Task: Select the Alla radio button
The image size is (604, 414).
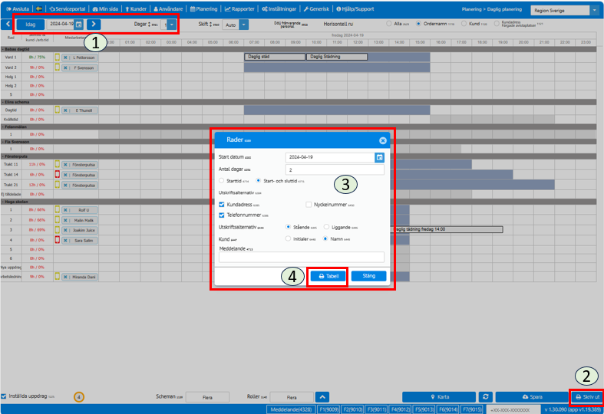Action: coord(388,24)
